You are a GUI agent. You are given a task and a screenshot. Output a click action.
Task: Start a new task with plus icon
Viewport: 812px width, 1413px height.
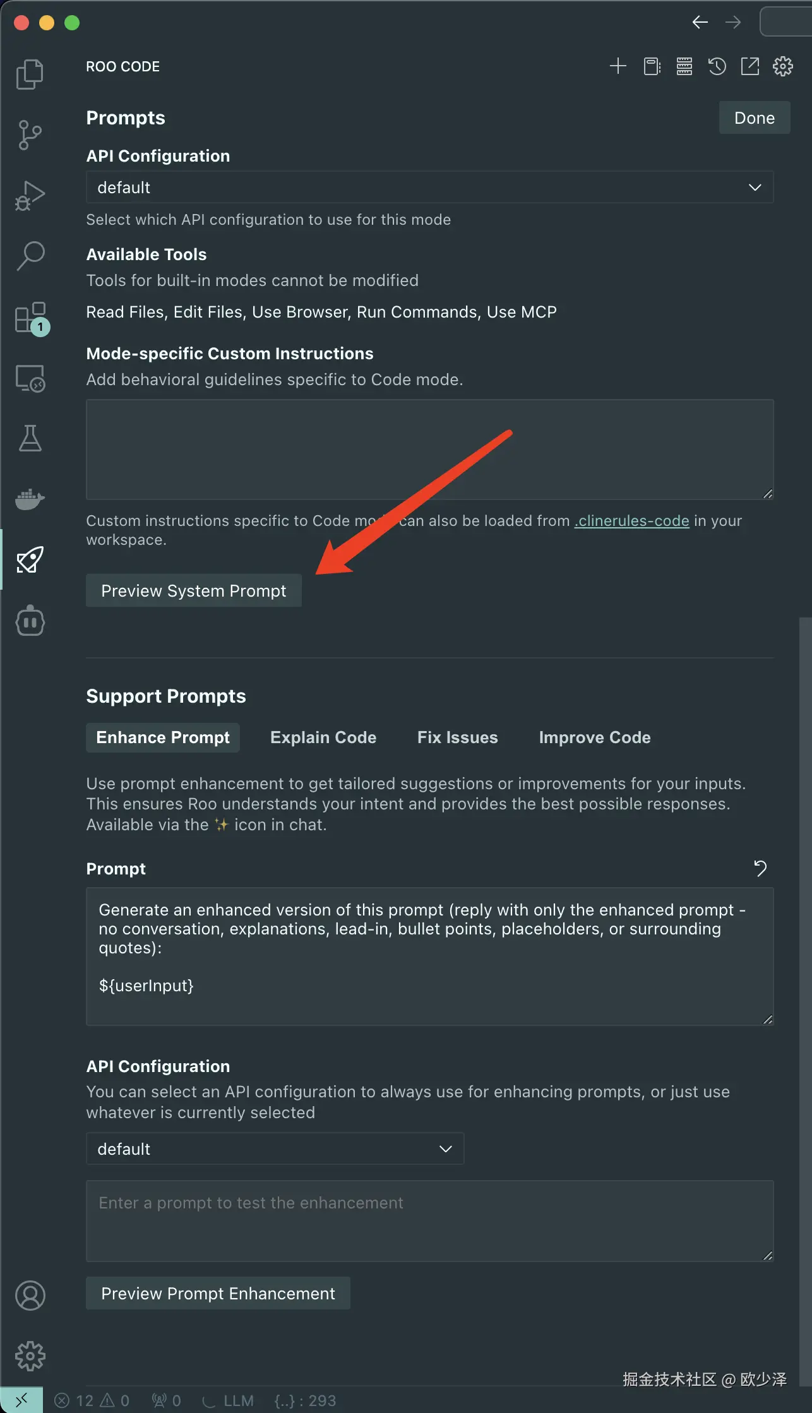click(618, 66)
